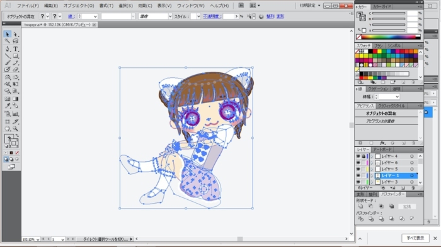Select the Selection tool arrow
The height and width of the screenshot is (247, 441).
pyautogui.click(x=8, y=34)
